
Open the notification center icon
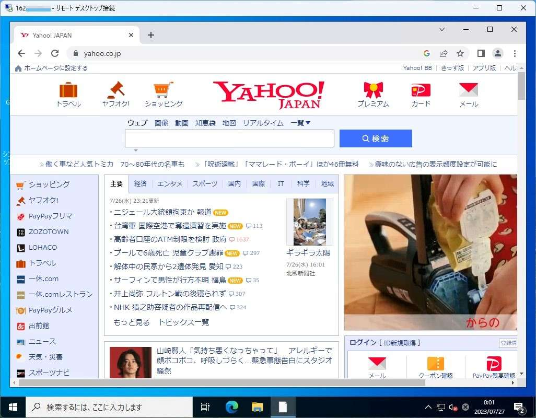pyautogui.click(x=519, y=407)
